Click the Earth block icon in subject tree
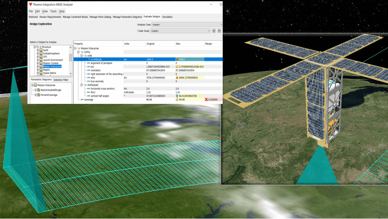The width and height of the screenshot is (388, 219). (x=41, y=50)
